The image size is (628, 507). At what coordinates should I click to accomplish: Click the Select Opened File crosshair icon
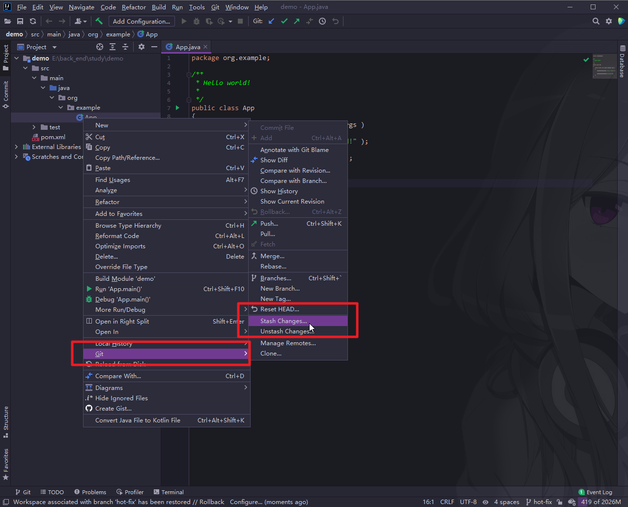(x=100, y=47)
